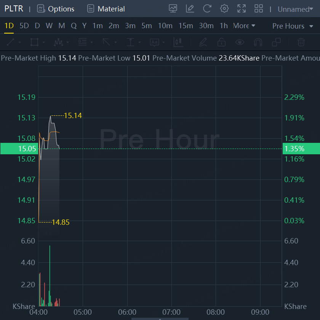Expand the arrow marker tool dropdown
The image size is (320, 320).
pos(115,42)
